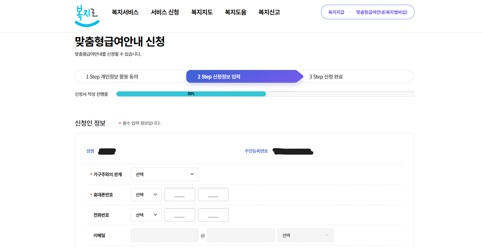Open the 이메일 domain 선택 dropdown

(306, 235)
